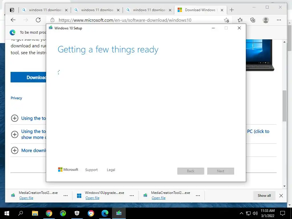Image resolution: width=292 pixels, height=219 pixels.
Task: Go back using the browser back arrow
Action: click(x=13, y=20)
